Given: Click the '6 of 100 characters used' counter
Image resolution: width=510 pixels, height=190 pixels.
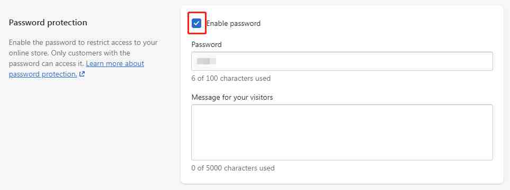Looking at the screenshot, I should pos(231,79).
